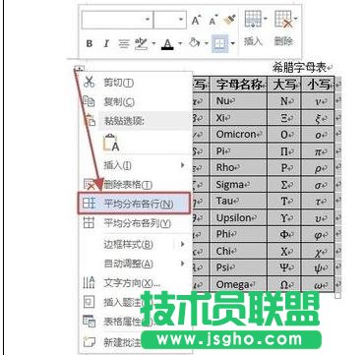Image resolution: width=364 pixels, height=355 pixels.
Task: Open the font size combo box
Action: click(x=170, y=20)
